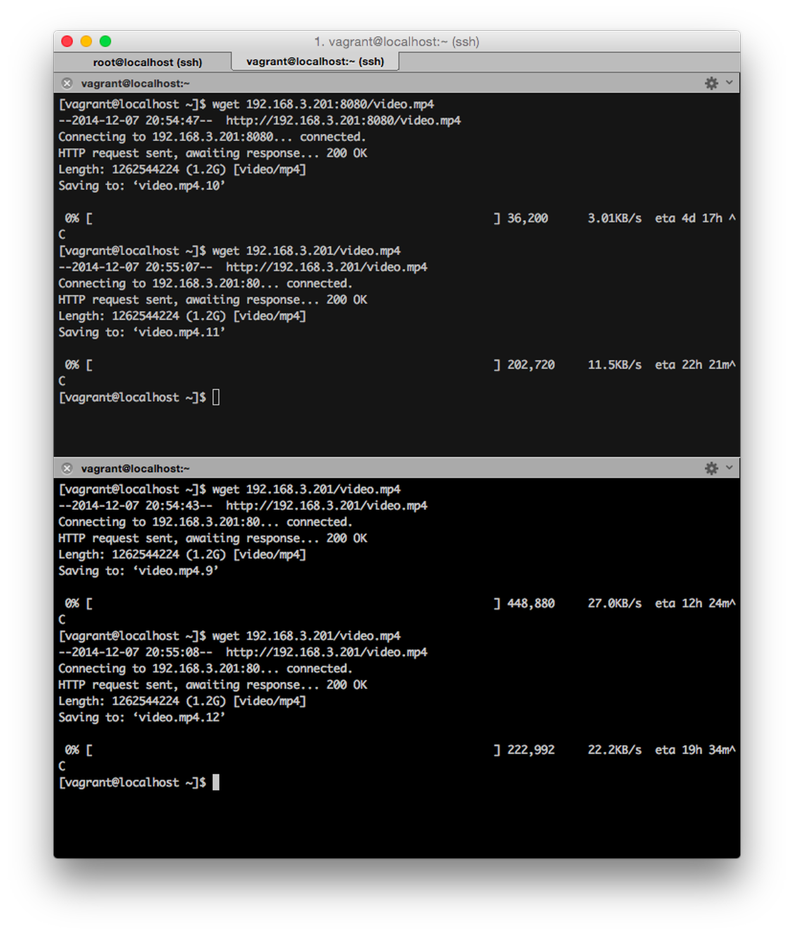
Task: Click top pane header title vagrant@localhost:~
Action: click(135, 83)
